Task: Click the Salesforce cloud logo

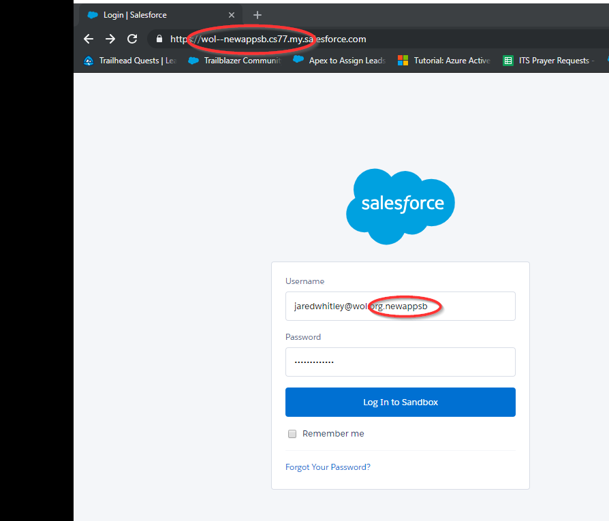Action: pos(401,206)
